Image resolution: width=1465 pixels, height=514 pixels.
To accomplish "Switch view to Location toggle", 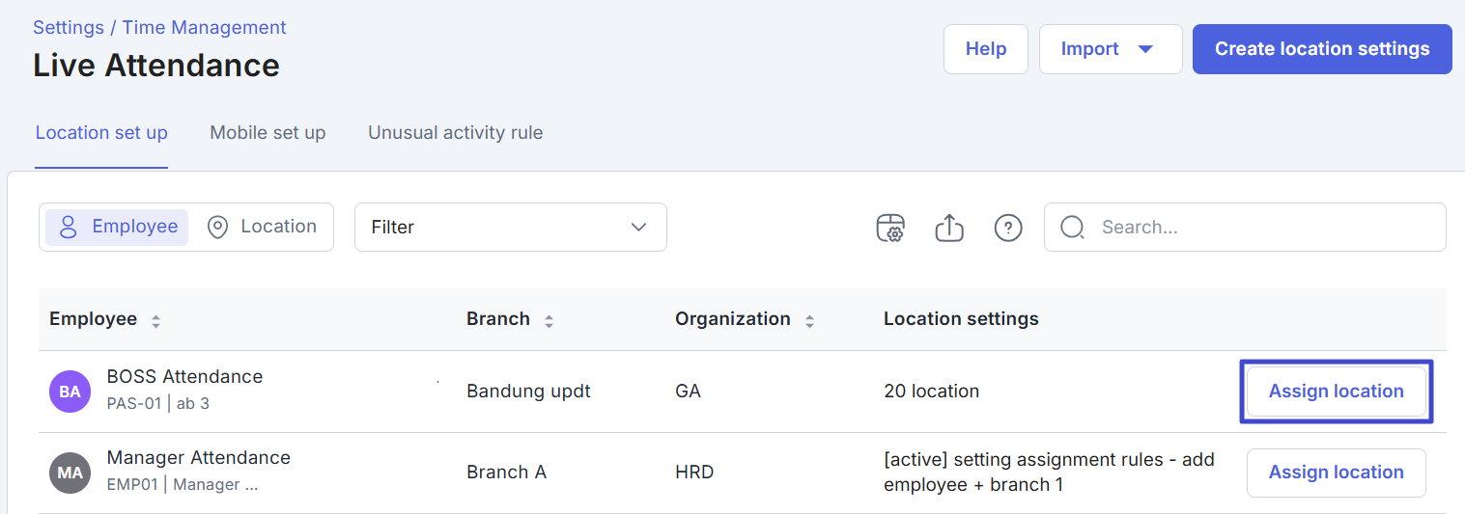I will click(x=263, y=227).
